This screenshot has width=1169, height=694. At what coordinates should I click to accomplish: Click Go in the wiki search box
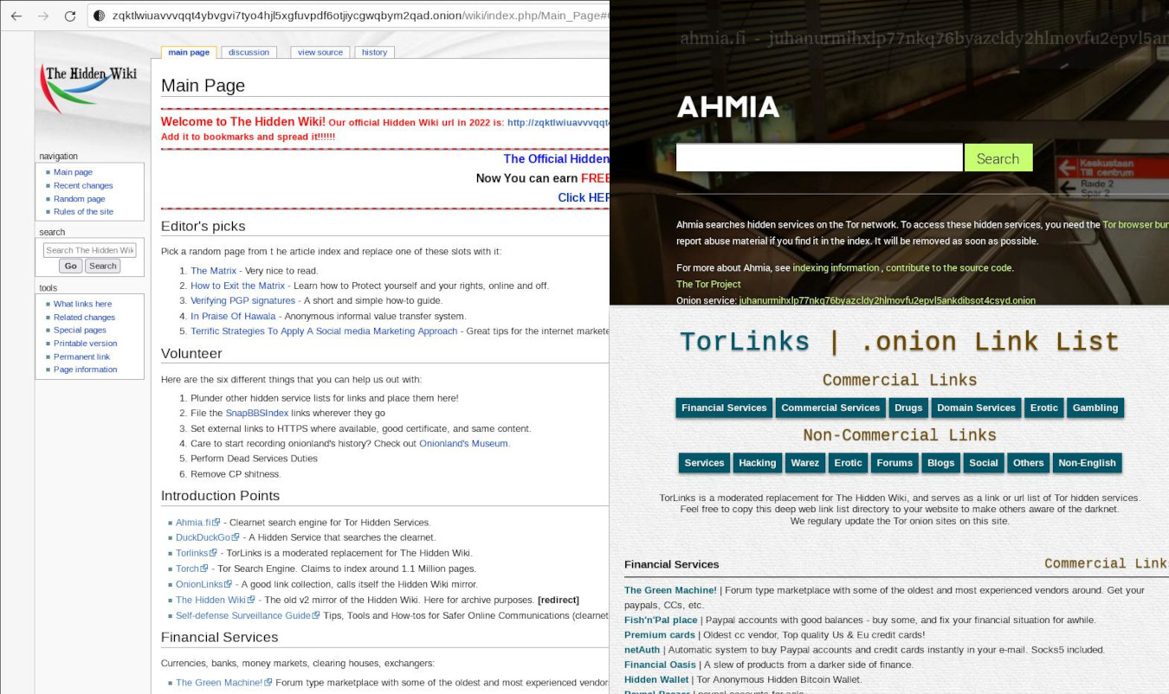70,266
